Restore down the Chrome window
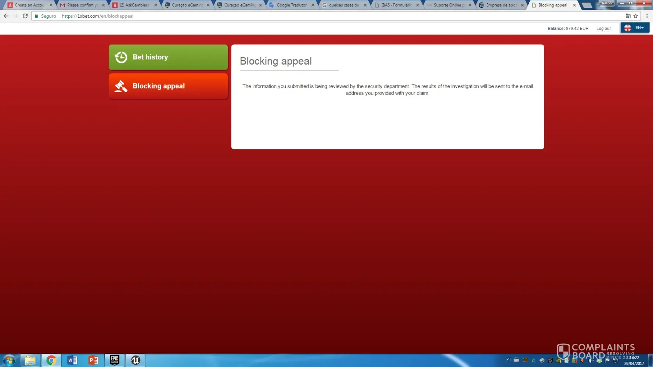This screenshot has height=367, width=653. click(631, 3)
